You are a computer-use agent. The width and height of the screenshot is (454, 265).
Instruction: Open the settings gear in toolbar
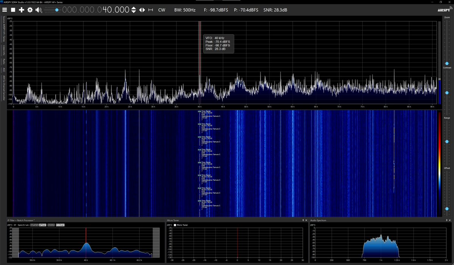[30, 10]
